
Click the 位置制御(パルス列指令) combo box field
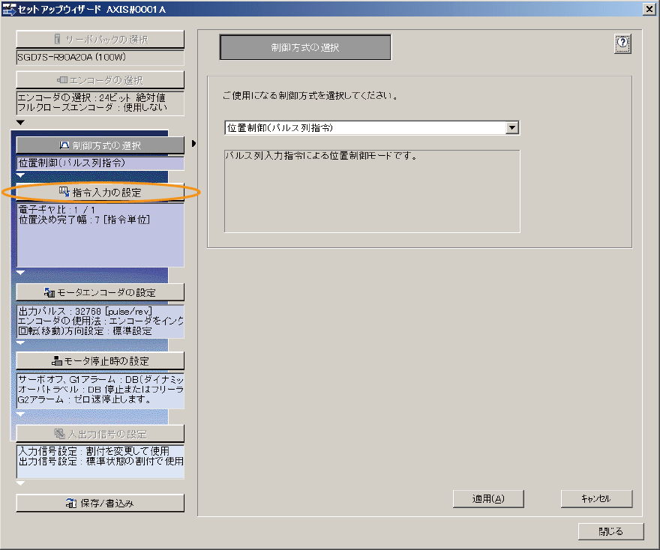[x=364, y=127]
